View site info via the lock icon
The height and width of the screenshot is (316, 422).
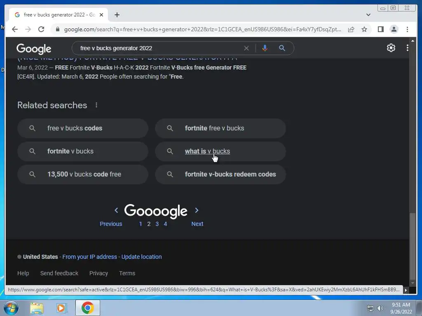pos(57,29)
